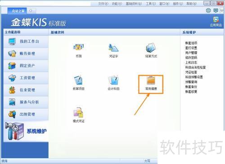The height and width of the screenshot is (164, 225).
Task: Go to 我的工作台 in the sidebar
Action: click(x=26, y=41)
